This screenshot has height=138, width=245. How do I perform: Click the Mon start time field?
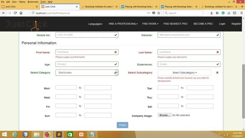tap(66, 87)
